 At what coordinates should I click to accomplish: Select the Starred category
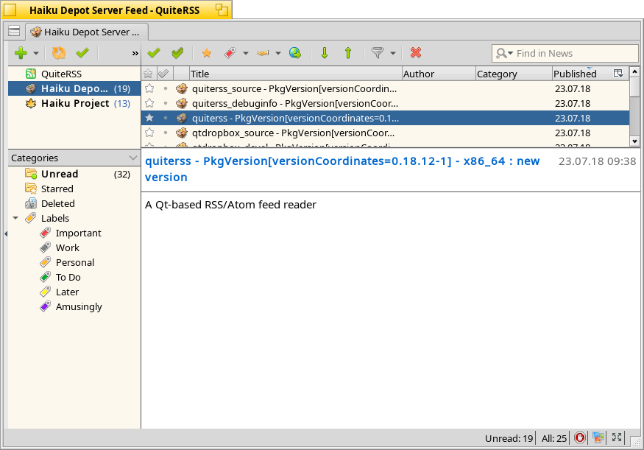coord(74,189)
